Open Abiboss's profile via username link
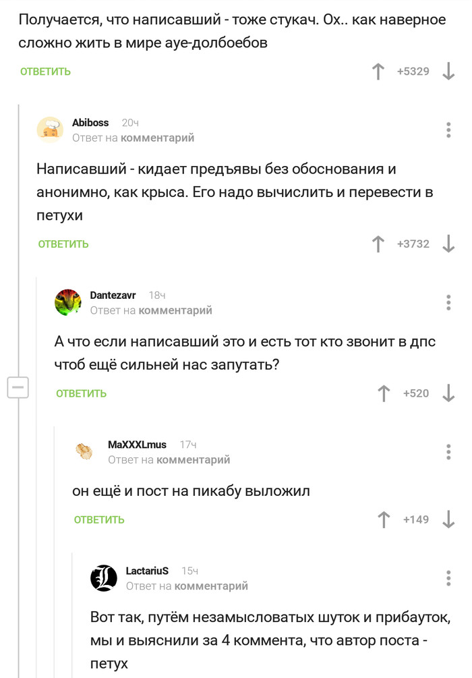472x678 pixels. click(90, 123)
